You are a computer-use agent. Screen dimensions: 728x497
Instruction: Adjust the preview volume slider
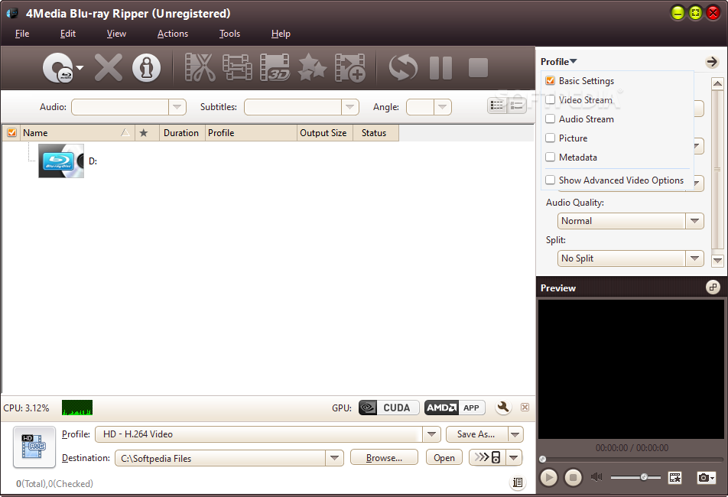(635, 477)
